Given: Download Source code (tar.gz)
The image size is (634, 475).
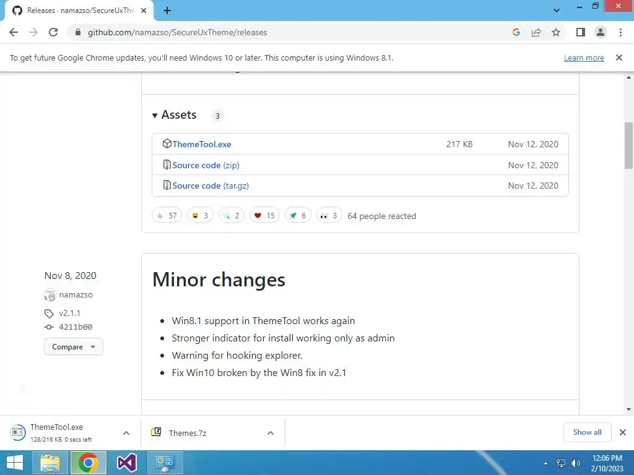Looking at the screenshot, I should coord(211,186).
